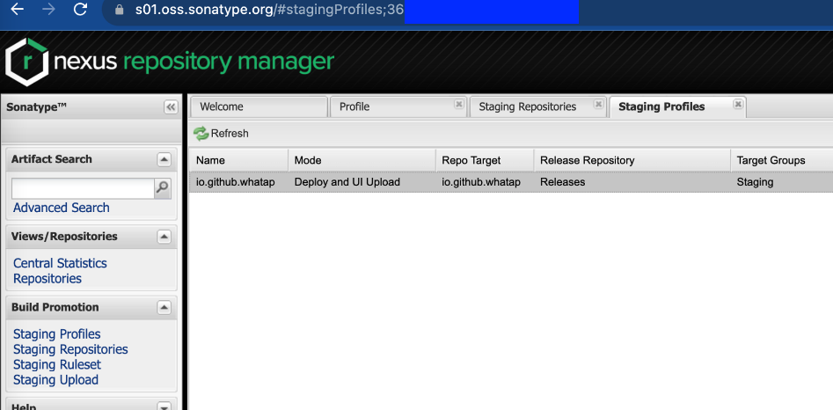This screenshot has height=410, width=833.
Task: Click the Nexus hexagon logo
Action: [26, 62]
